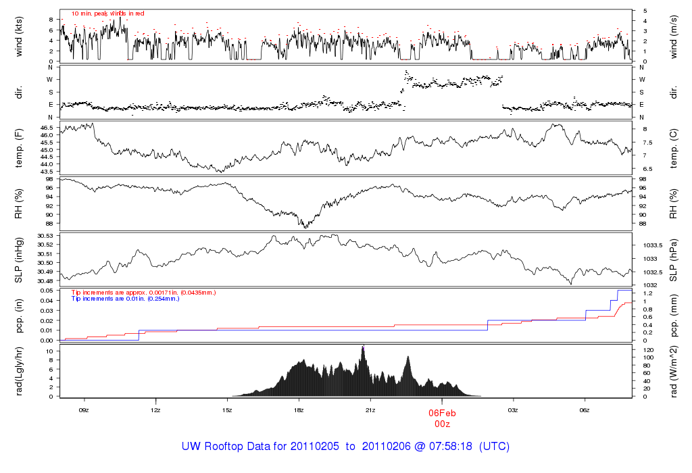Image resolution: width=692 pixels, height=473 pixels.
Task: Click the 'pcp. (in)' axis label
Action: [x=19, y=316]
